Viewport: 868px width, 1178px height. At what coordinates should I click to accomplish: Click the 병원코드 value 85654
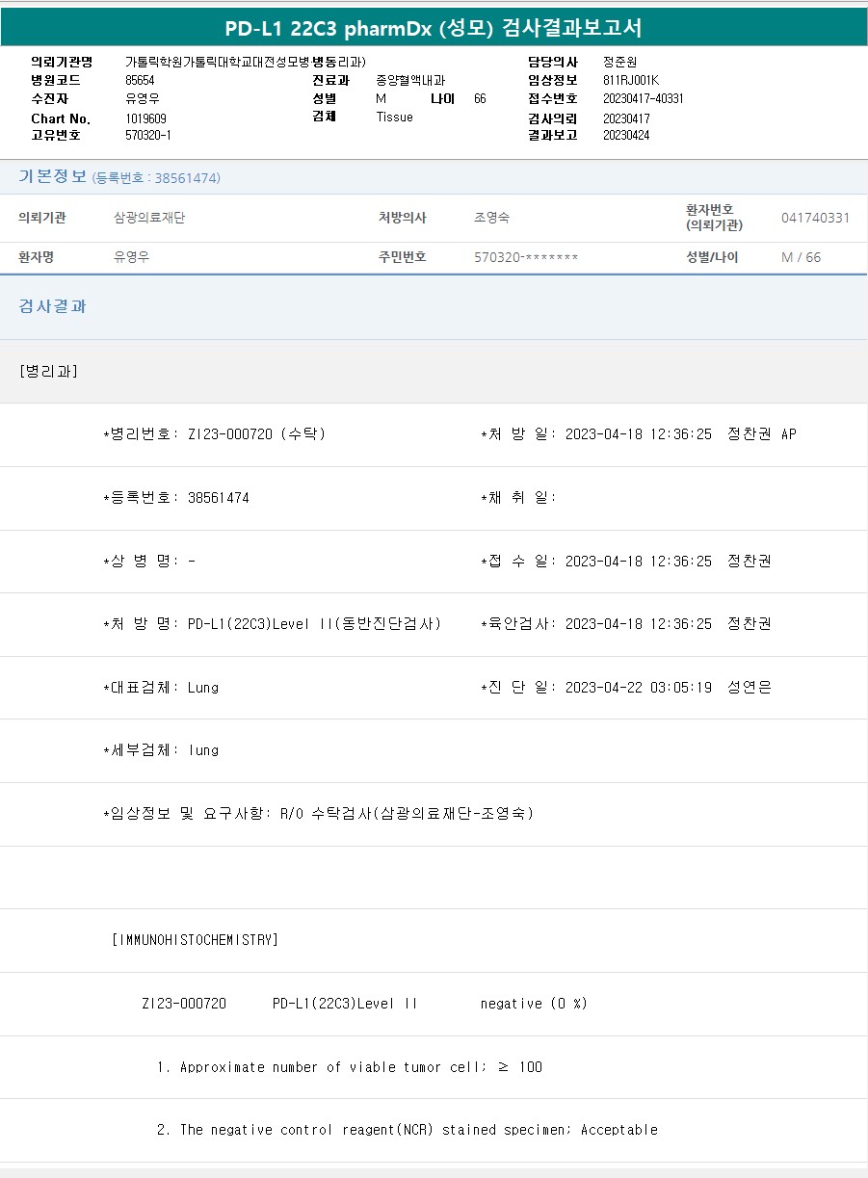pyautogui.click(x=140, y=80)
